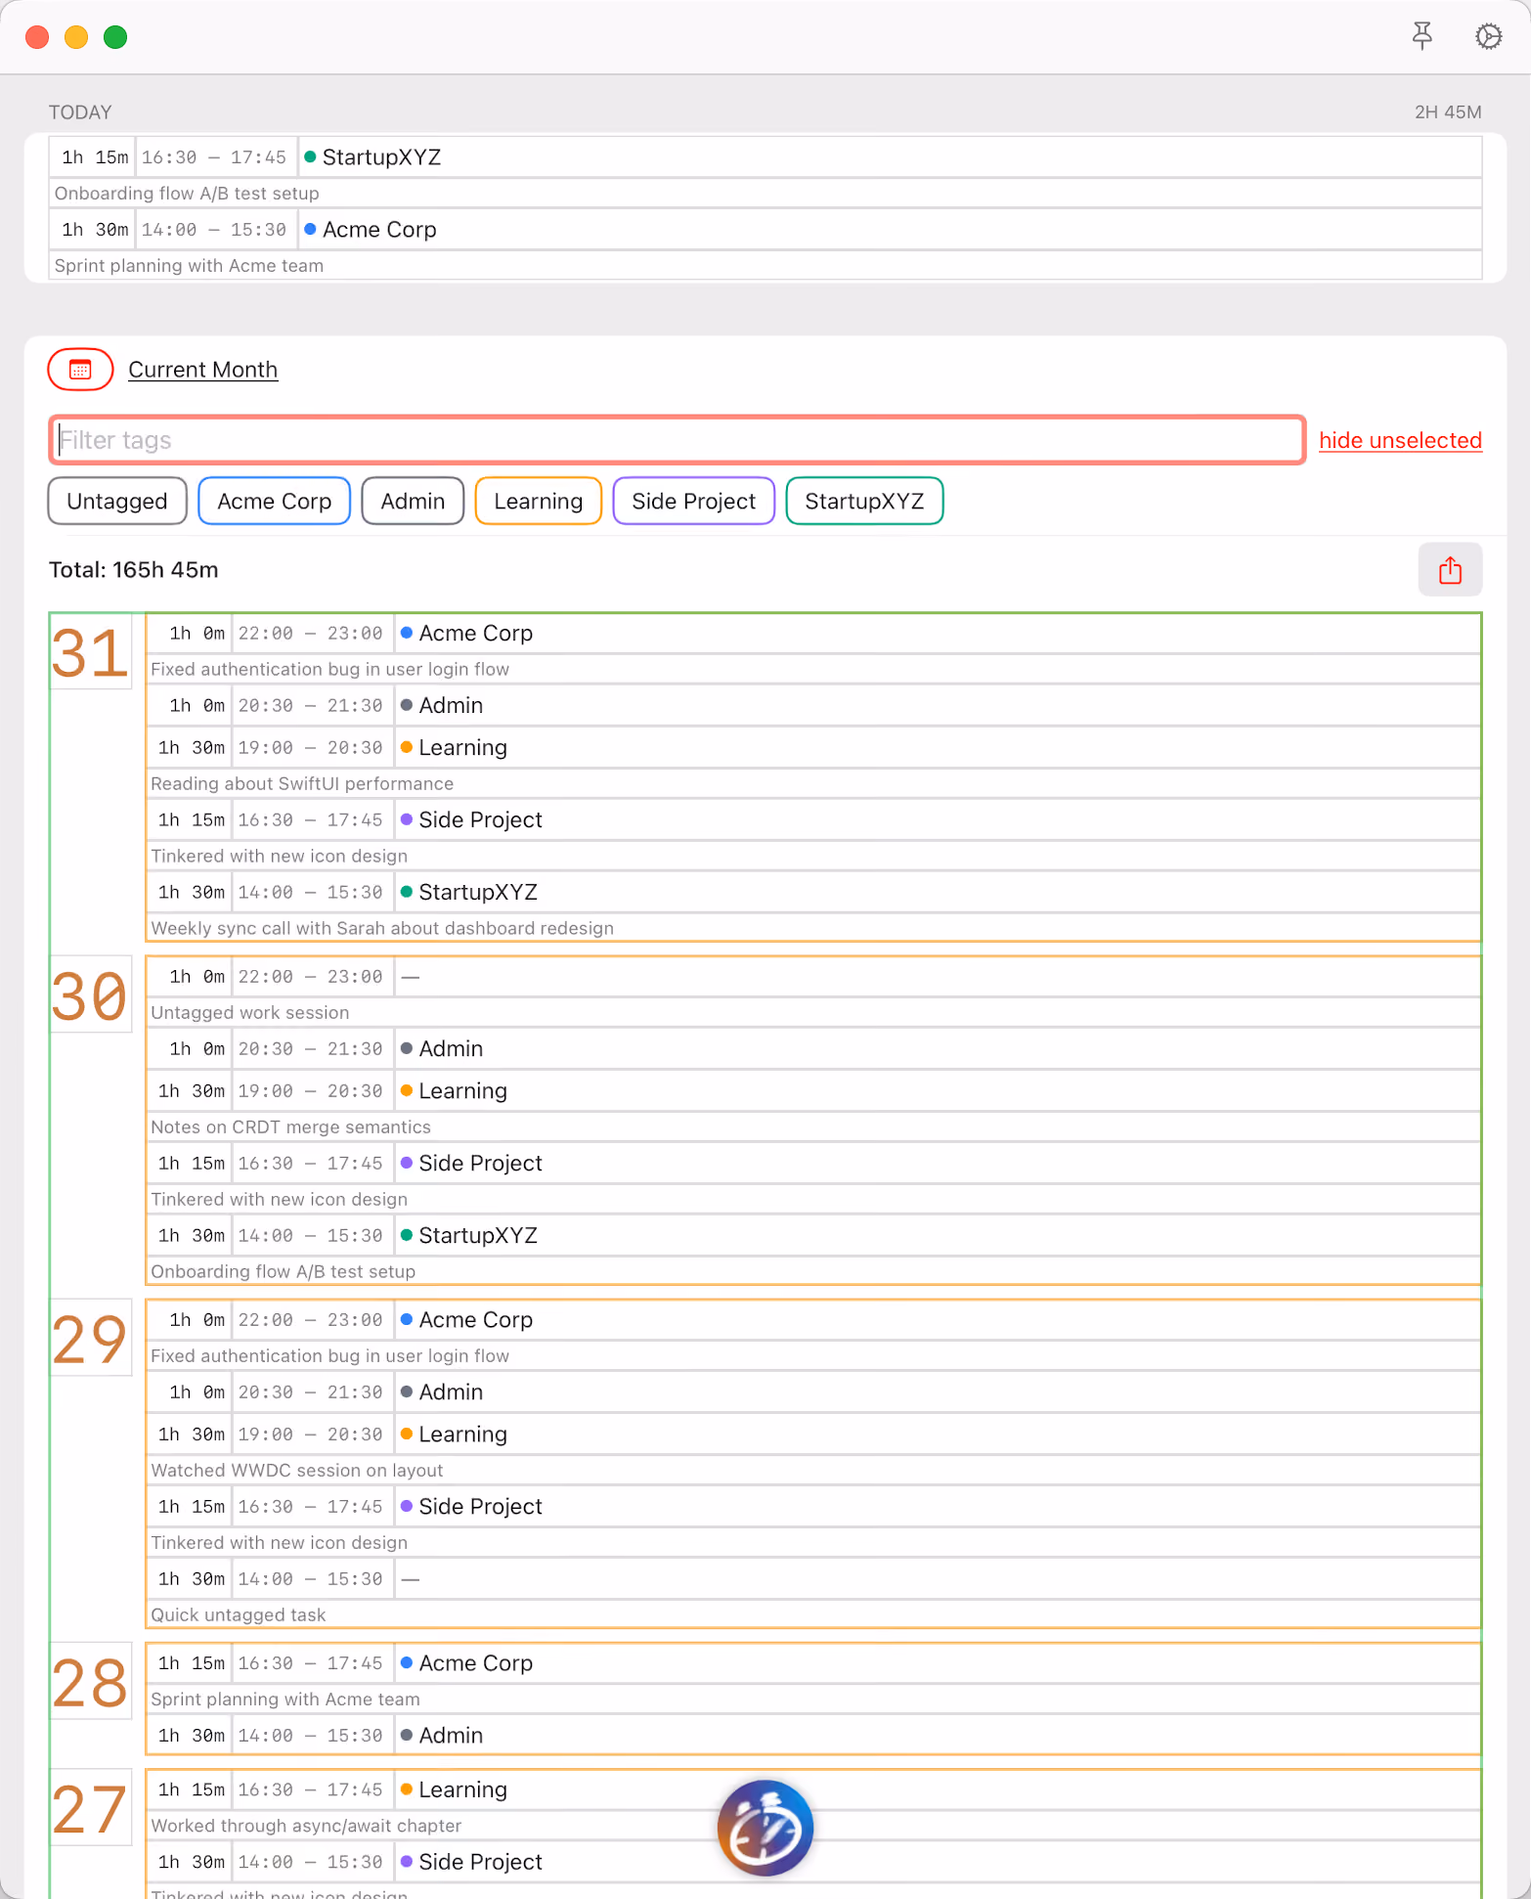The image size is (1531, 1899).
Task: Toggle the Untagged tag filter
Action: pyautogui.click(x=117, y=502)
